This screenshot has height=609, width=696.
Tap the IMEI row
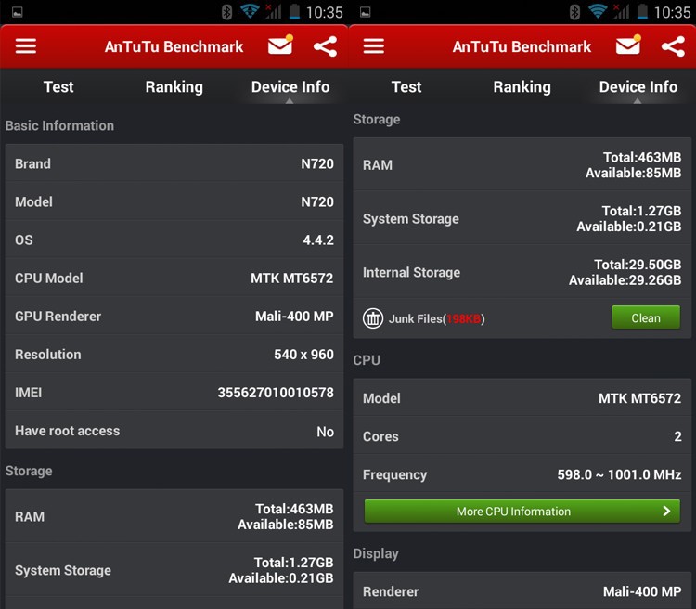(x=174, y=393)
